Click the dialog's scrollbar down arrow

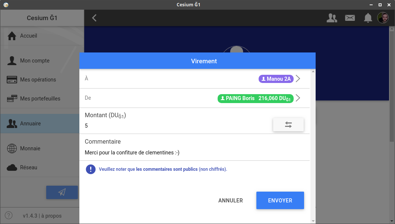[313, 221]
